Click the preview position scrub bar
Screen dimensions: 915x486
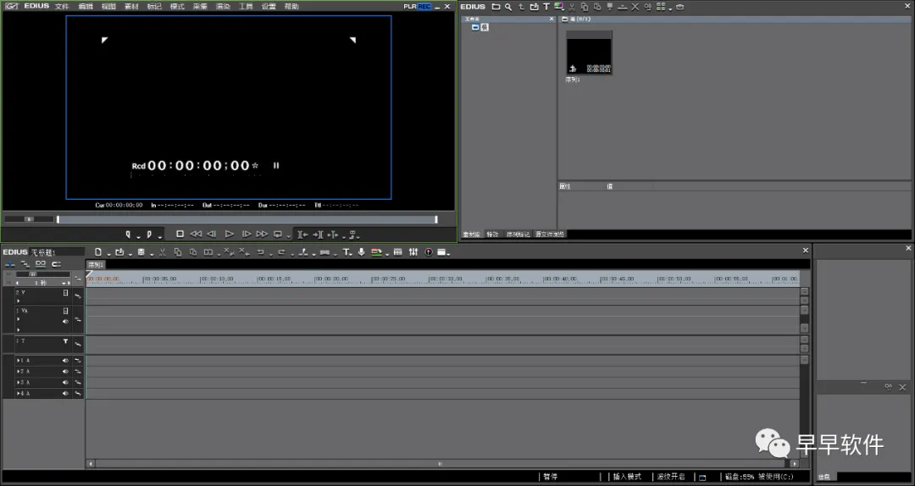coord(247,219)
